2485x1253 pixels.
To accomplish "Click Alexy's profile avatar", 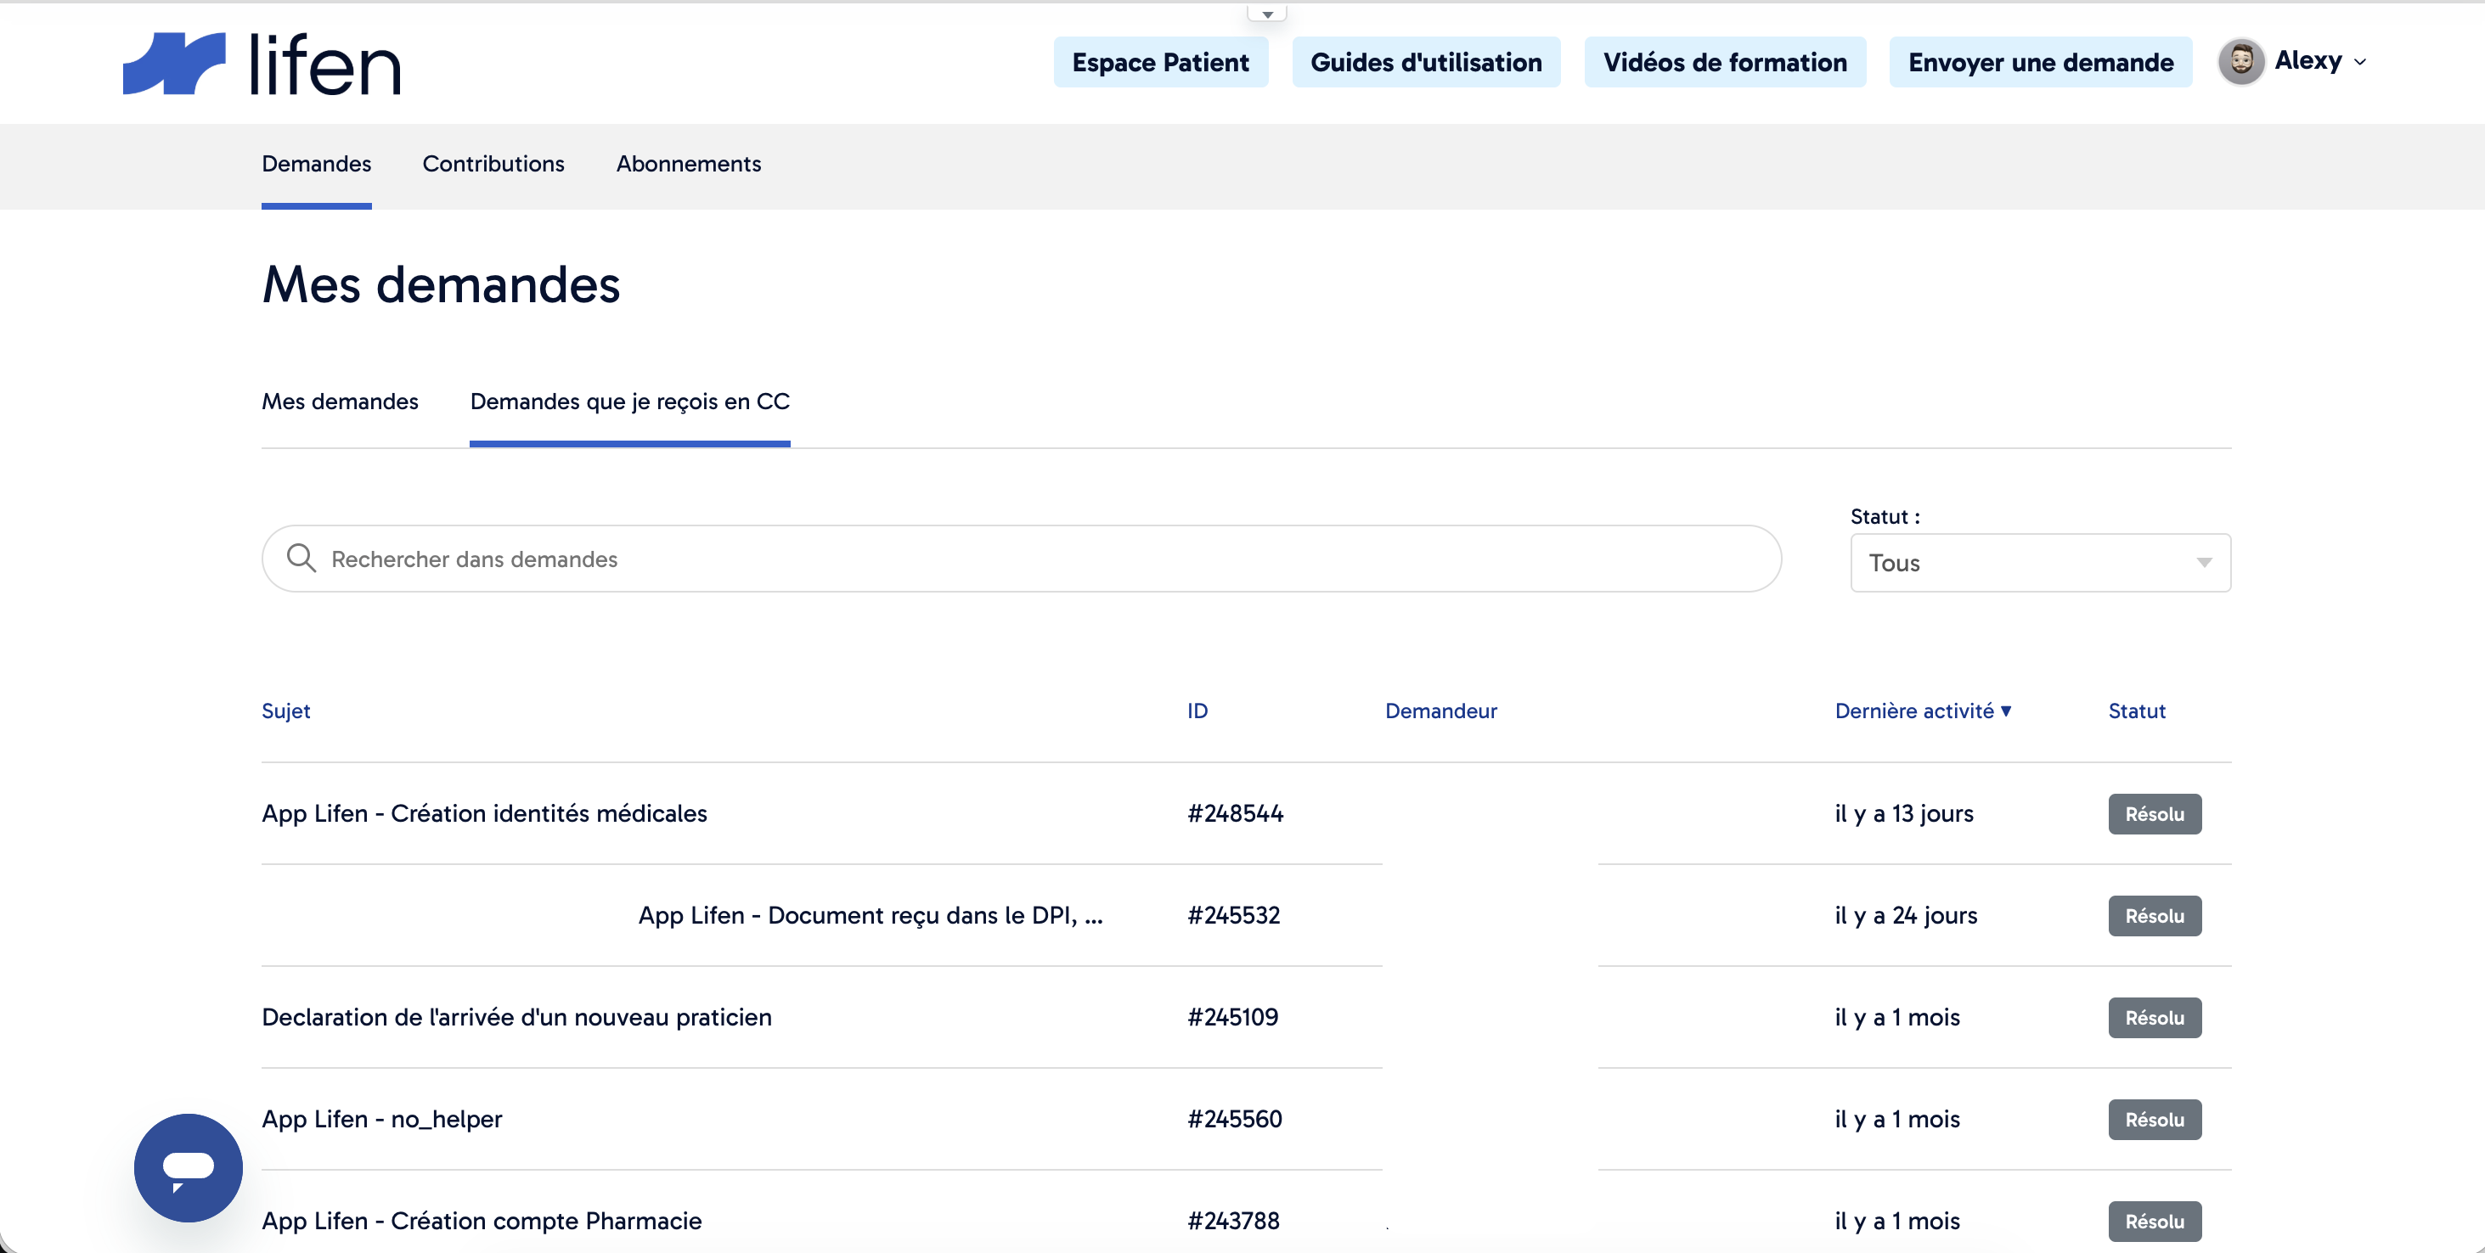I will click(x=2240, y=62).
